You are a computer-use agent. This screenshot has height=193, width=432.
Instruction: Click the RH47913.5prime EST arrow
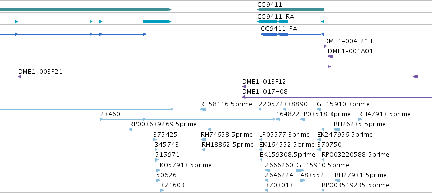pos(360,119)
